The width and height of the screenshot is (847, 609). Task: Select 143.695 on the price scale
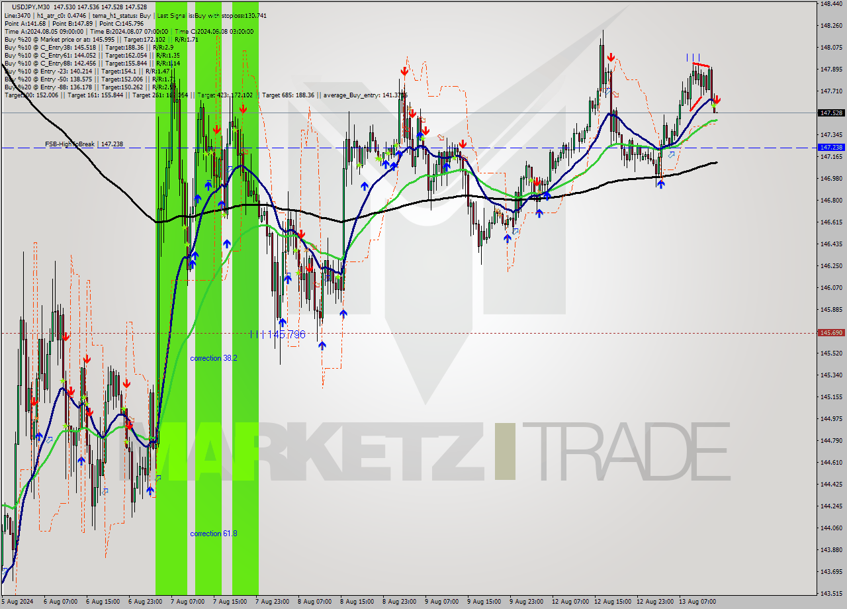(831, 572)
